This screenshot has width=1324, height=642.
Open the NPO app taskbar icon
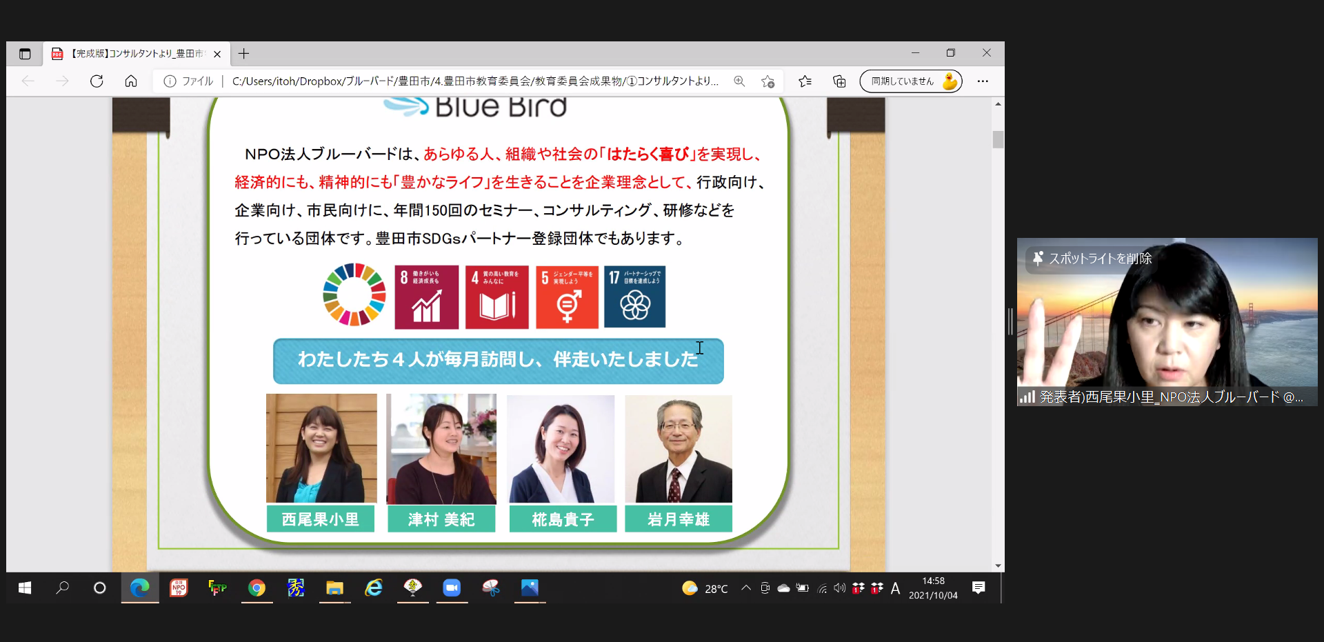click(x=179, y=588)
